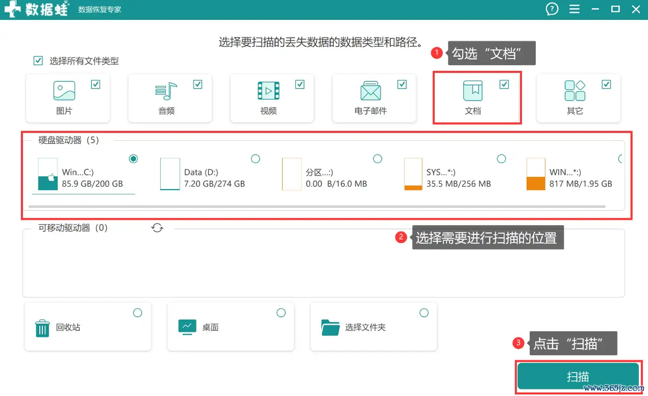Click the Win C: drive icon
648x396 pixels.
(x=48, y=174)
